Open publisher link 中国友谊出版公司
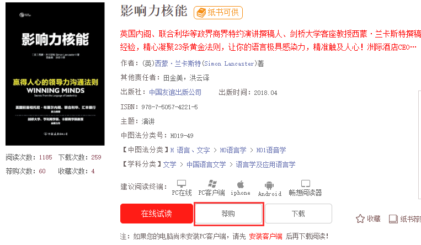 (x=175, y=92)
